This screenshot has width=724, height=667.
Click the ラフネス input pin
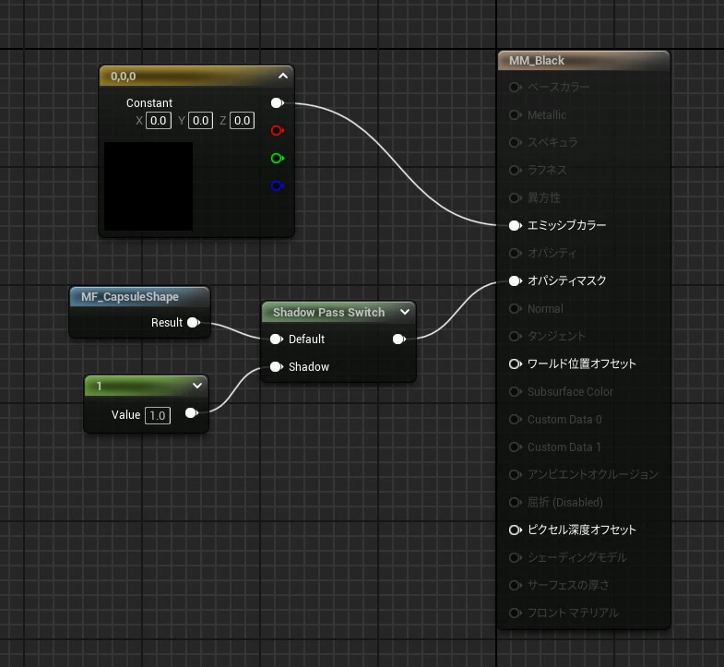click(515, 170)
